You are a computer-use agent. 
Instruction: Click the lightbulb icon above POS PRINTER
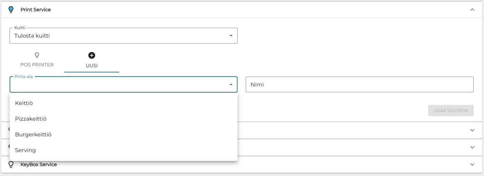(x=37, y=55)
